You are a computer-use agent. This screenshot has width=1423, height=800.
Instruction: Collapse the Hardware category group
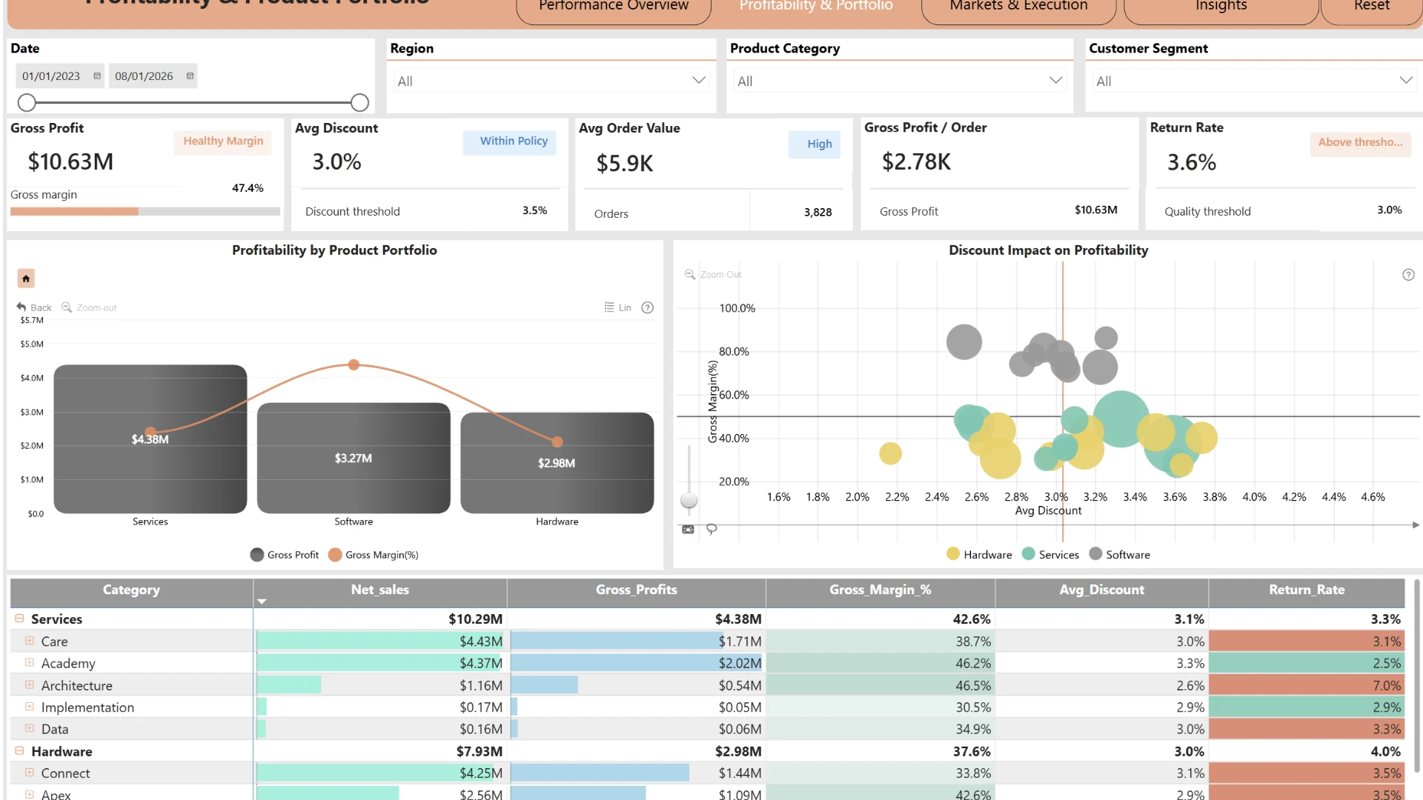click(x=19, y=751)
